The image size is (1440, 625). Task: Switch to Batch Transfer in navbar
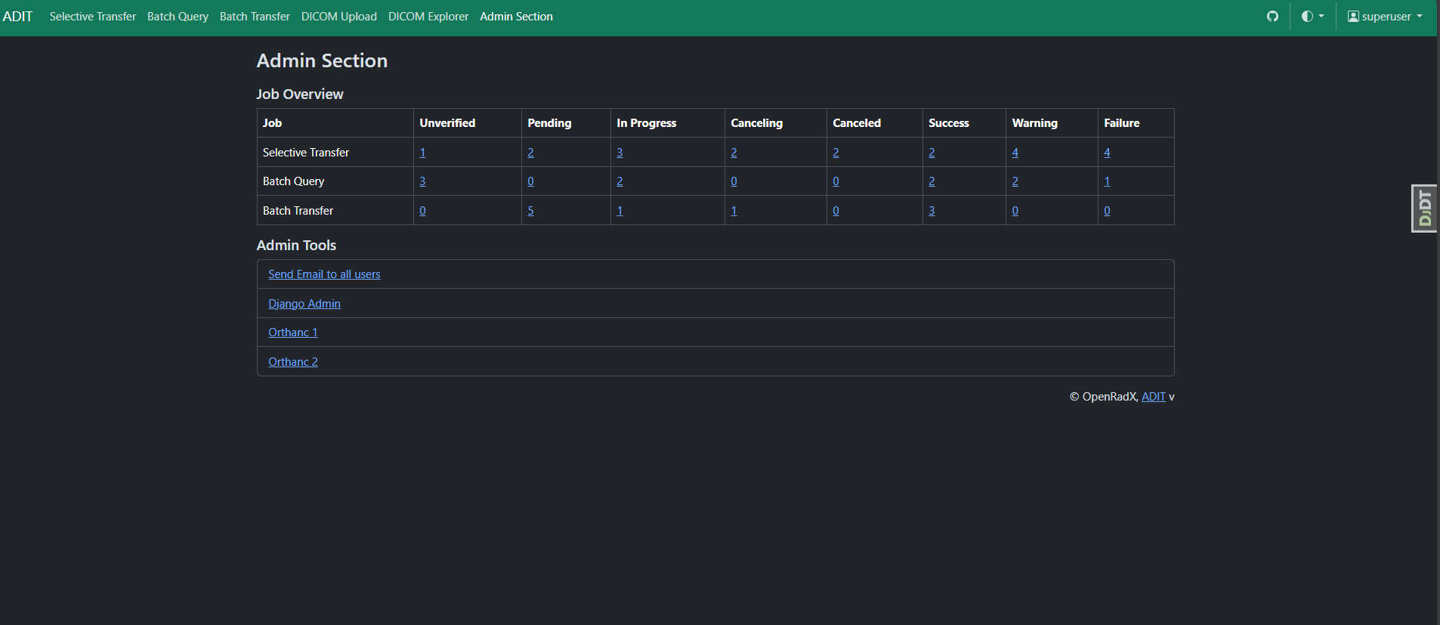click(x=255, y=16)
